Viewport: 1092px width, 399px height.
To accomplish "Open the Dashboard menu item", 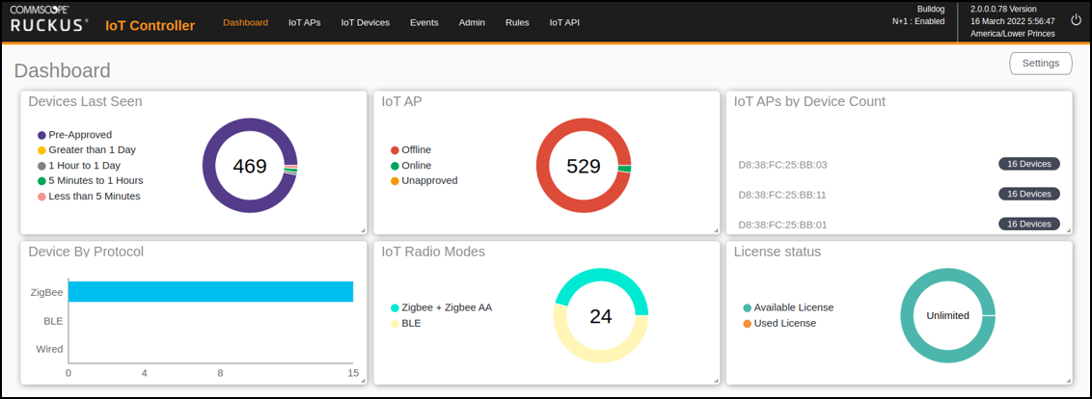I will [245, 22].
